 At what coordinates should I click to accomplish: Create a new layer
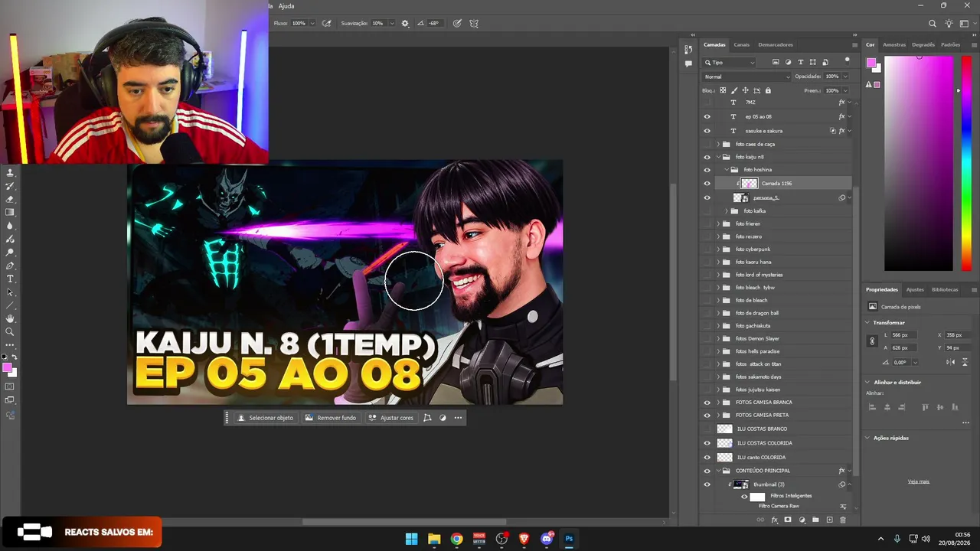coord(829,520)
